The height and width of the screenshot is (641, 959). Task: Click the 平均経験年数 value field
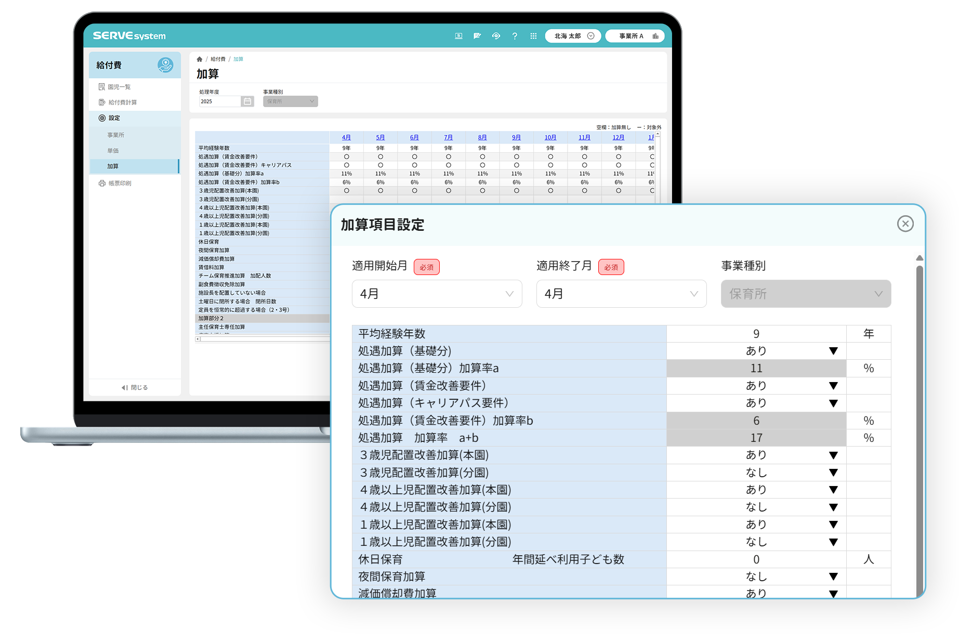pyautogui.click(x=756, y=334)
